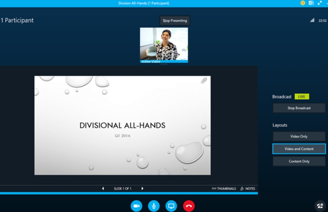Hang up with the red phone button
Image resolution: width=328 pixels, height=212 pixels.
pos(189,205)
